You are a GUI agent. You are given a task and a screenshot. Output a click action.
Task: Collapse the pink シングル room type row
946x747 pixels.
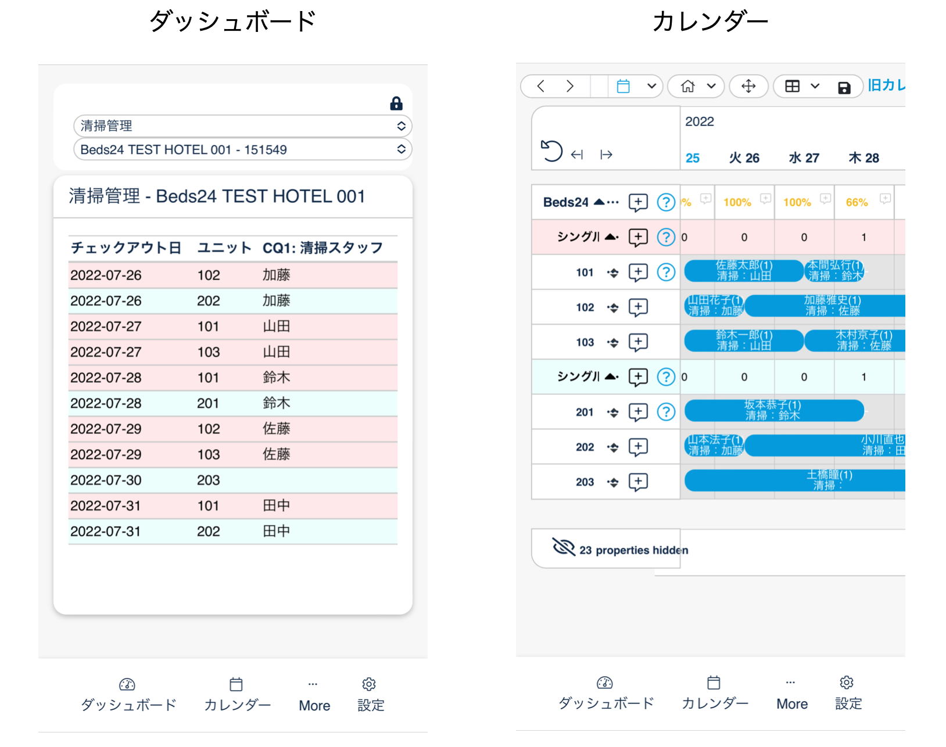610,237
